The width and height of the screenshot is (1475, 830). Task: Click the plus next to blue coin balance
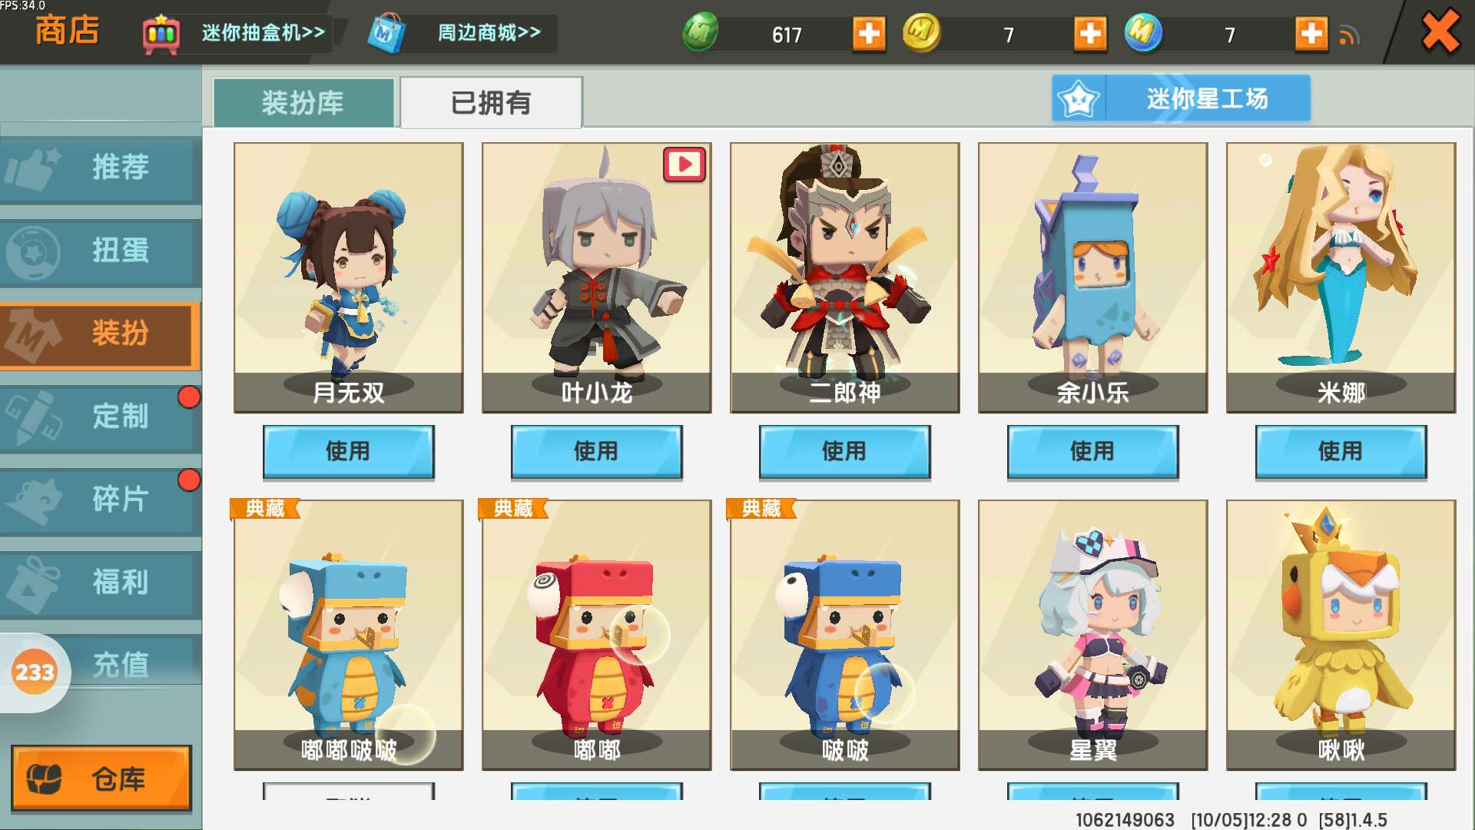tap(1311, 34)
